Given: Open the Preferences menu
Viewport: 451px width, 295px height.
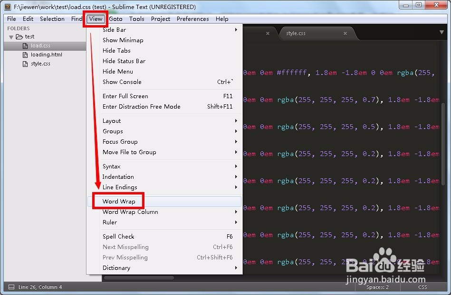Looking at the screenshot, I should click(193, 19).
